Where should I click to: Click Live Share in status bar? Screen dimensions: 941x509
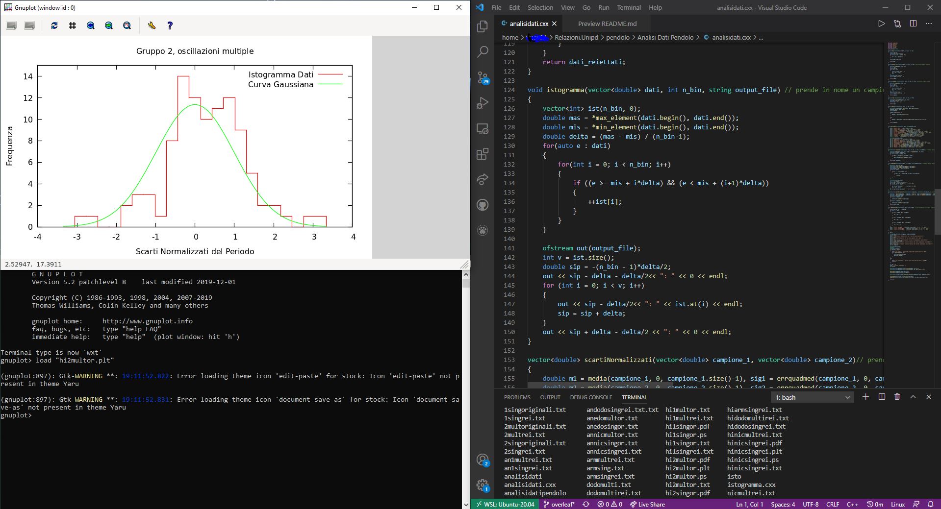coord(647,504)
